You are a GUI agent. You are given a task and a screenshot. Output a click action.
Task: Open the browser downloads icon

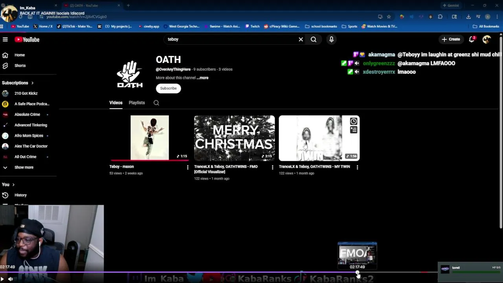point(468,17)
